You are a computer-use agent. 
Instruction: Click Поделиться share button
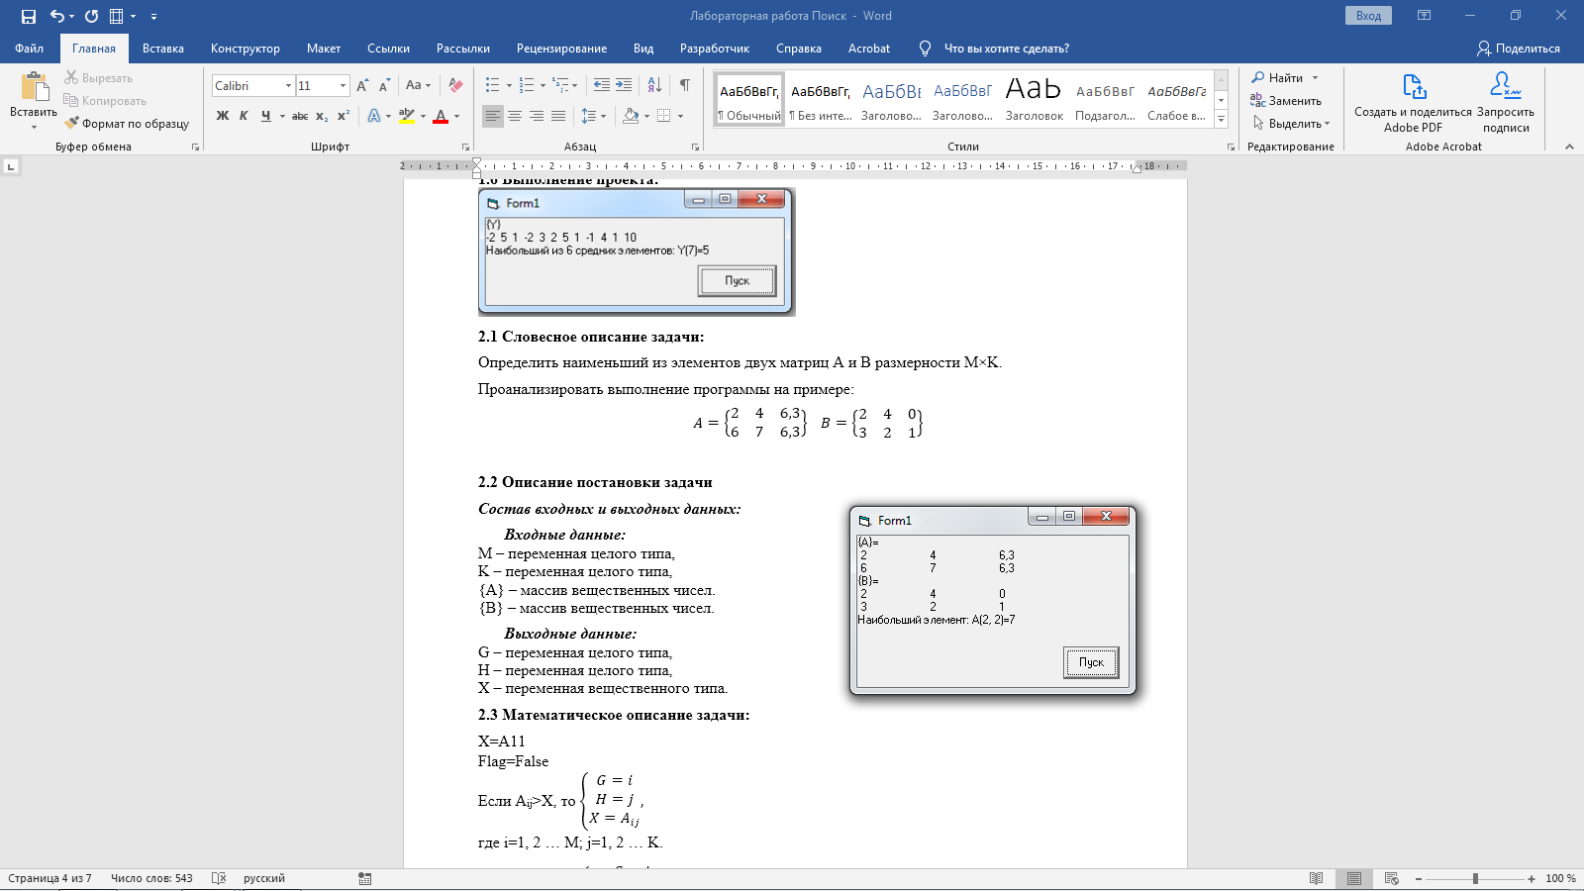click(x=1519, y=49)
